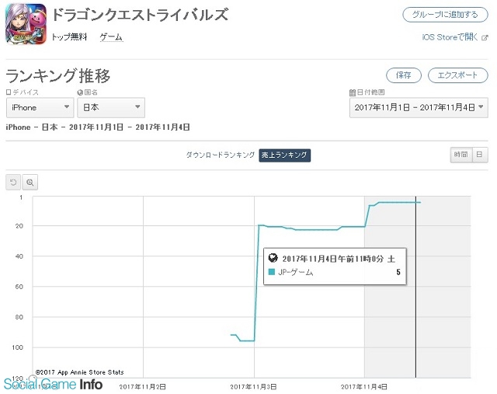
Task: Toggle the 時間 granularity button
Action: (460, 155)
